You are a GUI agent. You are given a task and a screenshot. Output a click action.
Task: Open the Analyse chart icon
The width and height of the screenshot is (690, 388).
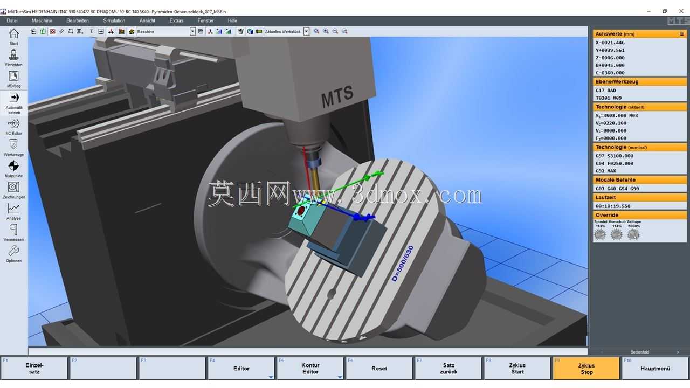[x=13, y=208]
